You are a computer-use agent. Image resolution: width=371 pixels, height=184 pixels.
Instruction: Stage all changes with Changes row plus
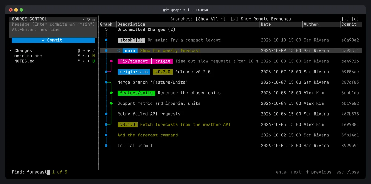[x=89, y=51]
